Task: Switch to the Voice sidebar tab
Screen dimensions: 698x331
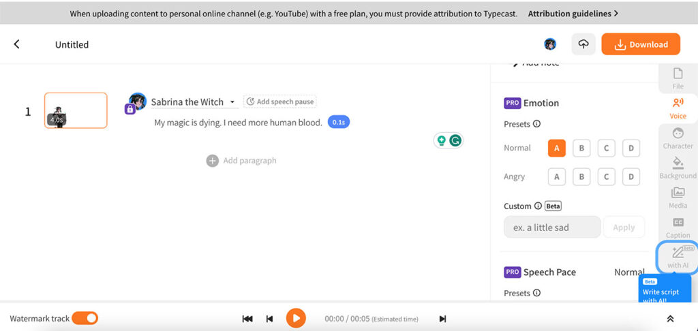Action: coord(678,108)
